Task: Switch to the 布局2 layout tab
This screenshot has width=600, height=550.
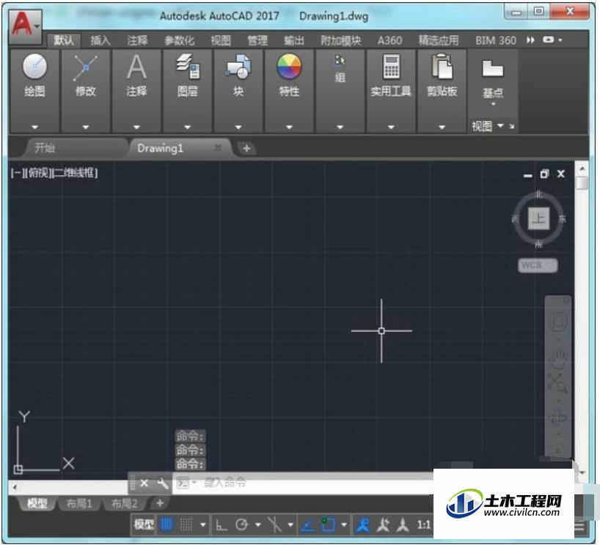Action: tap(125, 503)
